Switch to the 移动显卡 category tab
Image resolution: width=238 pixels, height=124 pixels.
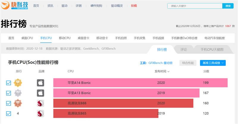pos(102,38)
